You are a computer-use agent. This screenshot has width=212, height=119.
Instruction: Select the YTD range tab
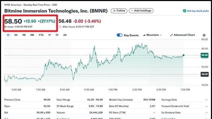coord(41,35)
